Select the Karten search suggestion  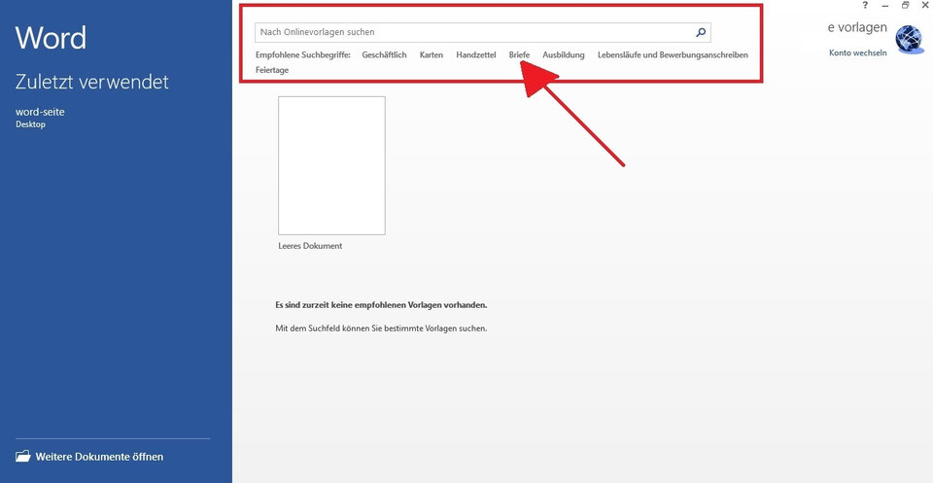(432, 54)
